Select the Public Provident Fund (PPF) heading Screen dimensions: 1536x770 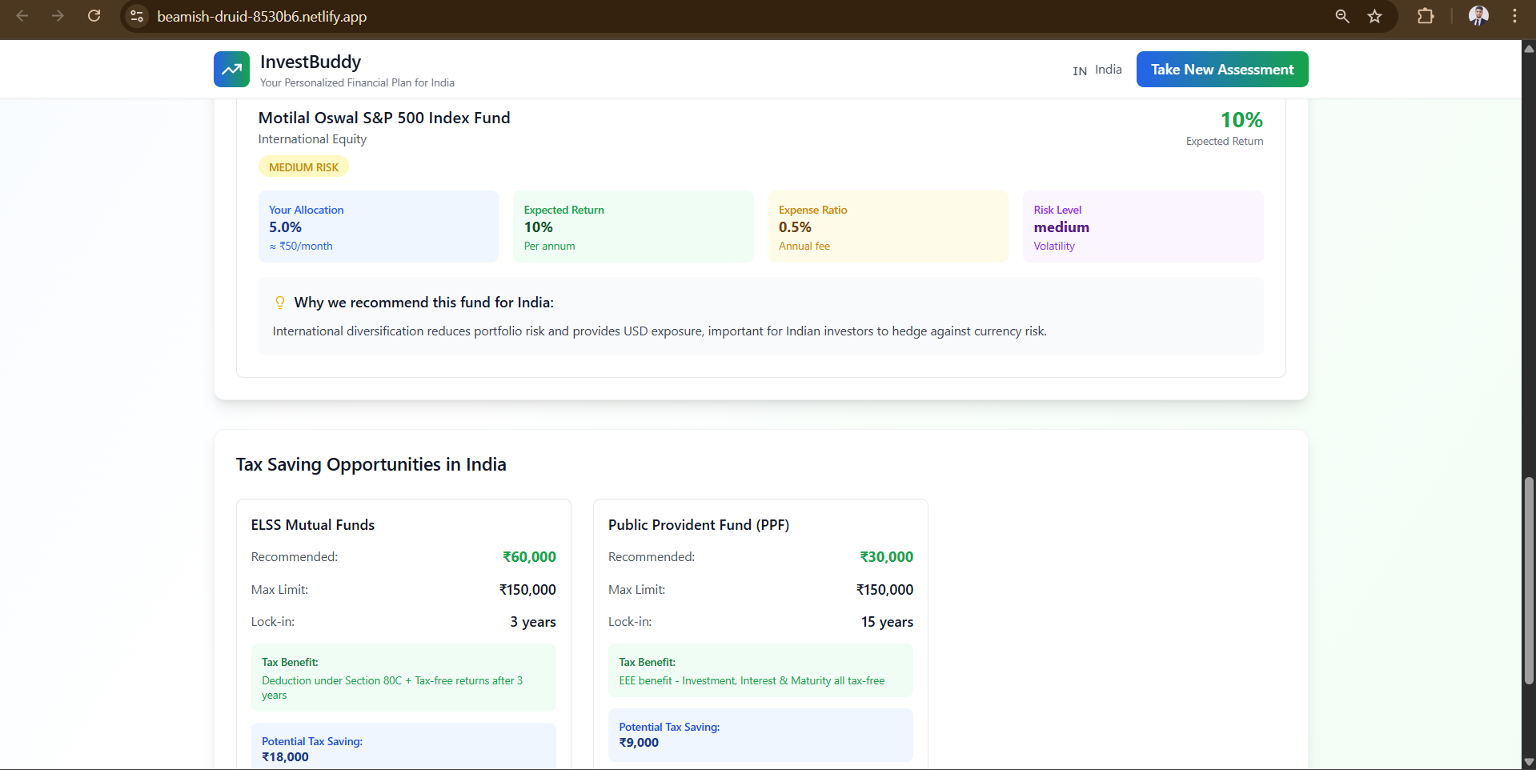[x=698, y=525]
